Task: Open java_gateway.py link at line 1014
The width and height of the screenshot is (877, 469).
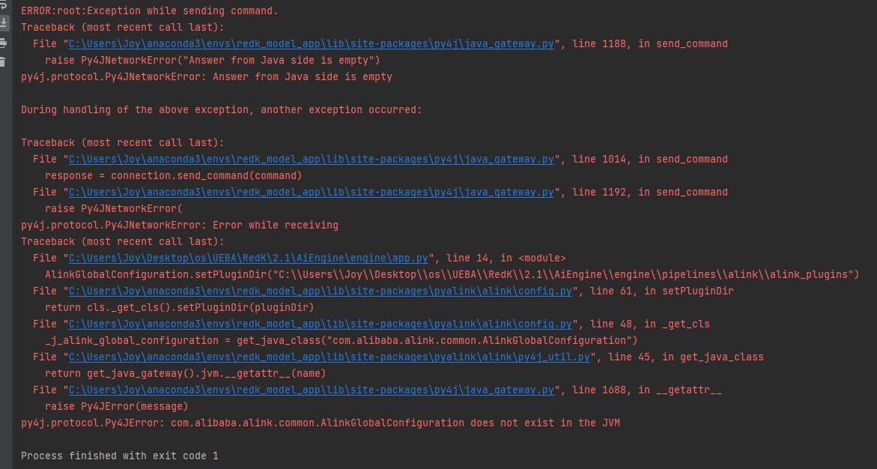Action: point(311,159)
